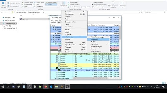Click the Process Hacker taskbar icon
Screen dimensions: 167x93
click(67, 87)
